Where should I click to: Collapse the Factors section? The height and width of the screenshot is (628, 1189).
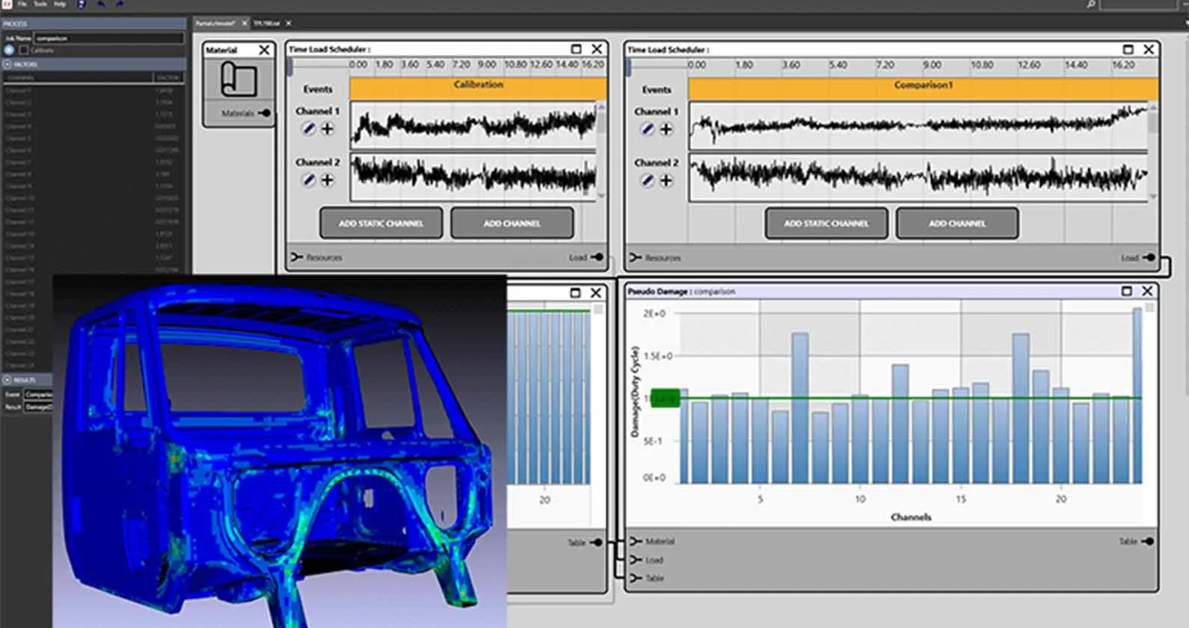point(7,64)
